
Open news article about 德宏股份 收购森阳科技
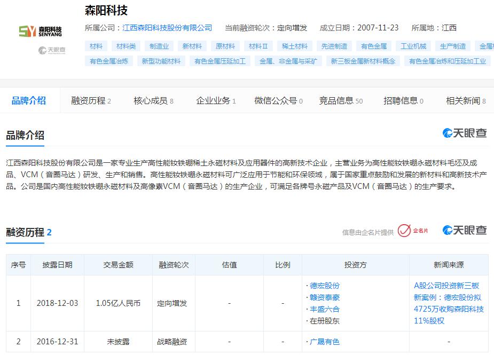pyautogui.click(x=449, y=303)
